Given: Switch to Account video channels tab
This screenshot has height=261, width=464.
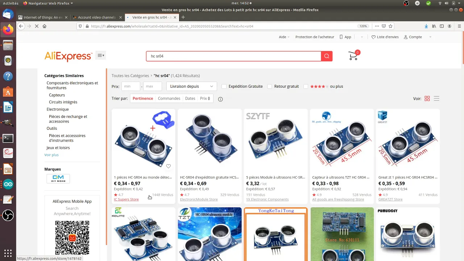Looking at the screenshot, I should [96, 17].
